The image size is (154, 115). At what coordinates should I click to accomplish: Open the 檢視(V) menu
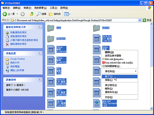click(27, 8)
